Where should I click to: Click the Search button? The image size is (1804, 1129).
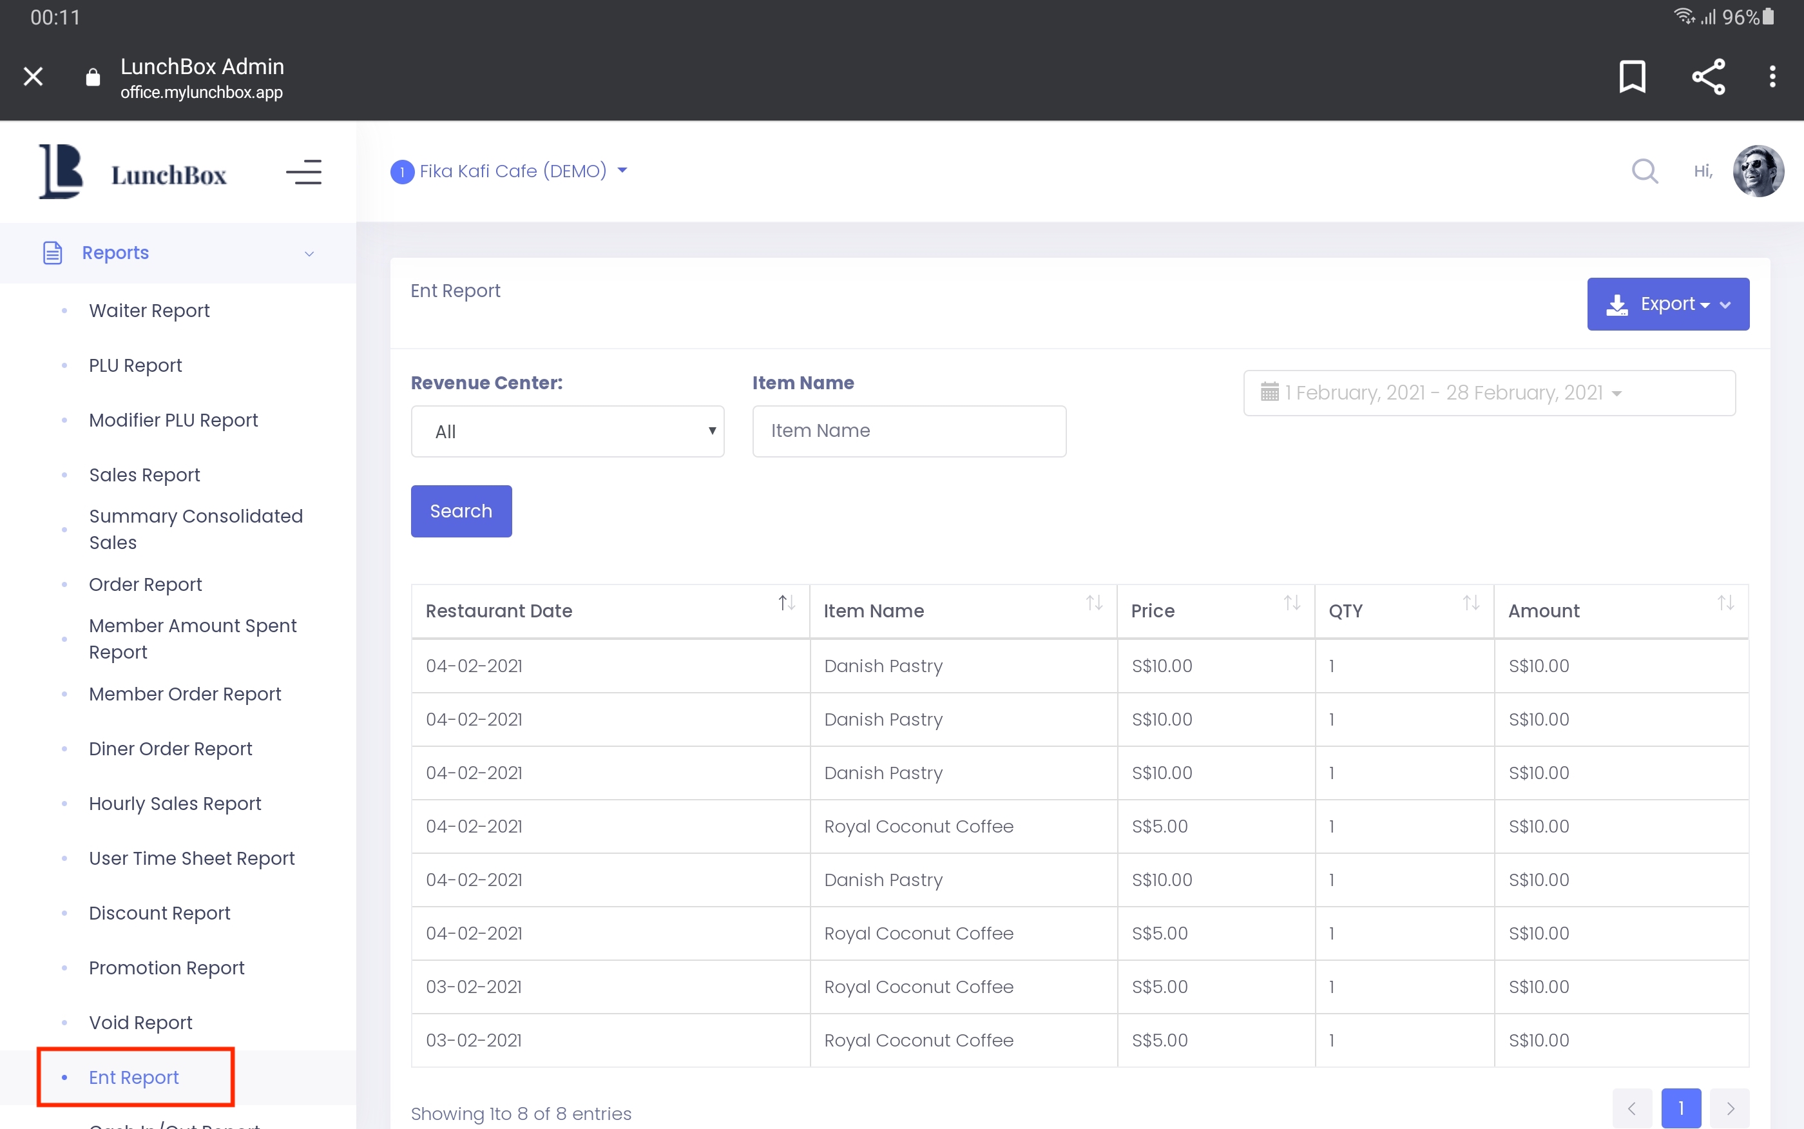pyautogui.click(x=461, y=511)
